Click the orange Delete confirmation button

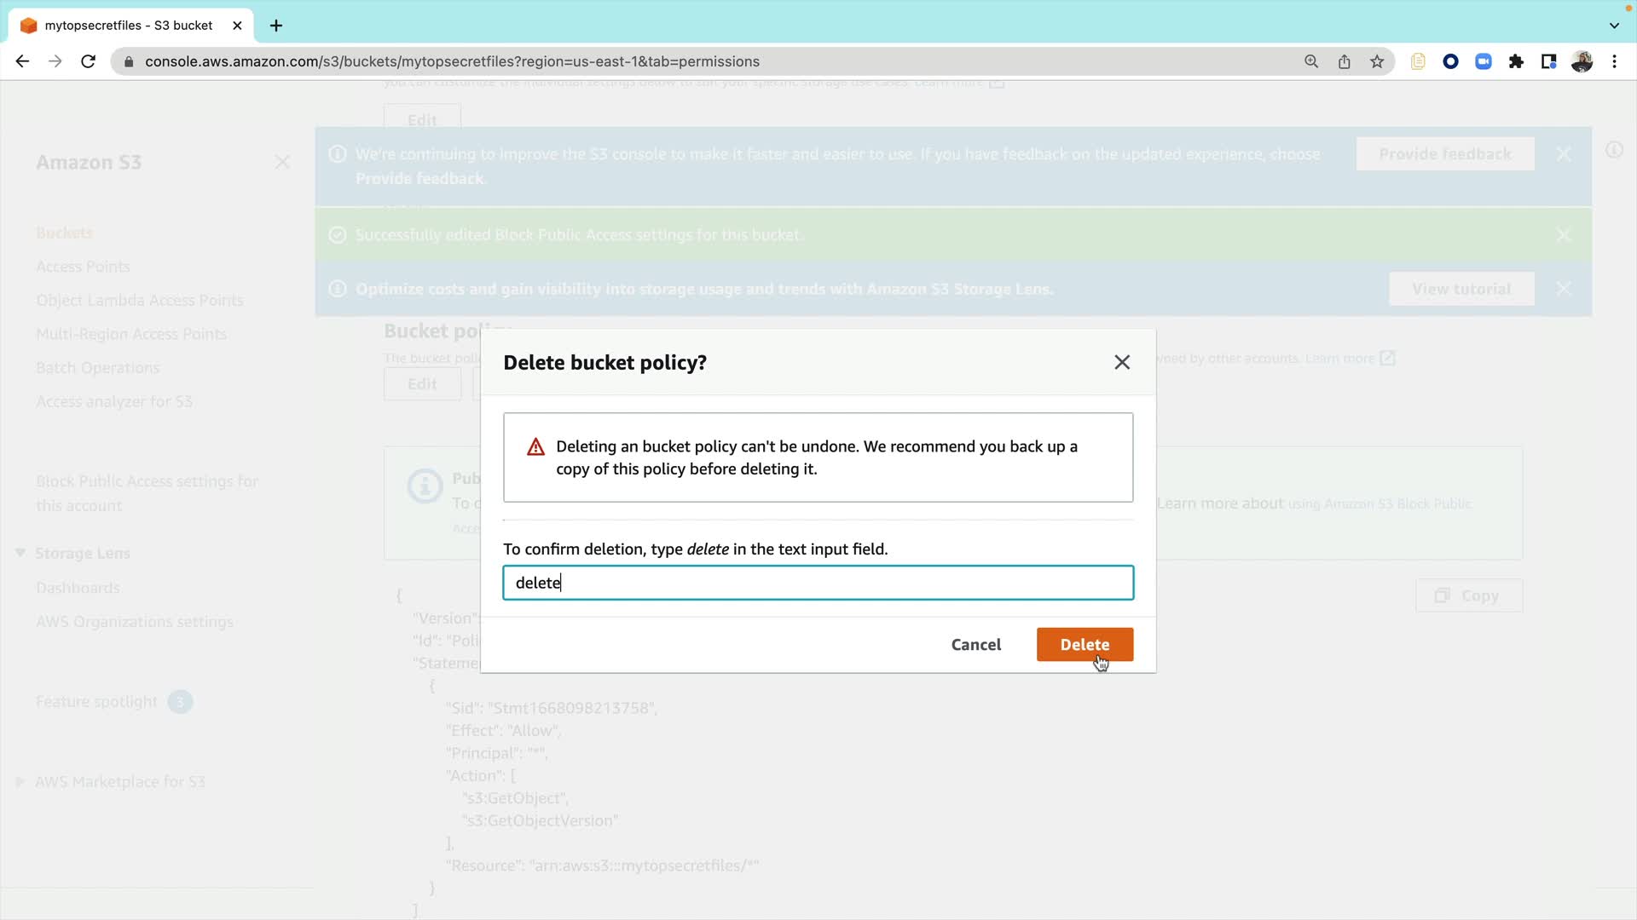[x=1085, y=644]
